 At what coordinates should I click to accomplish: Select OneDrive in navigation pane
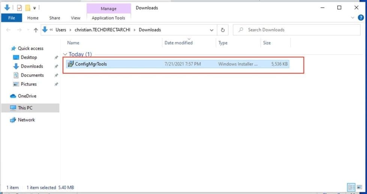coord(27,96)
